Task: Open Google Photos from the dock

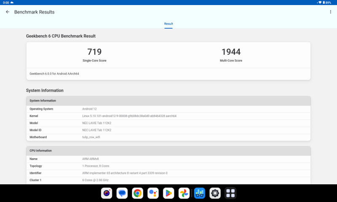Action: pyautogui.click(x=184, y=193)
